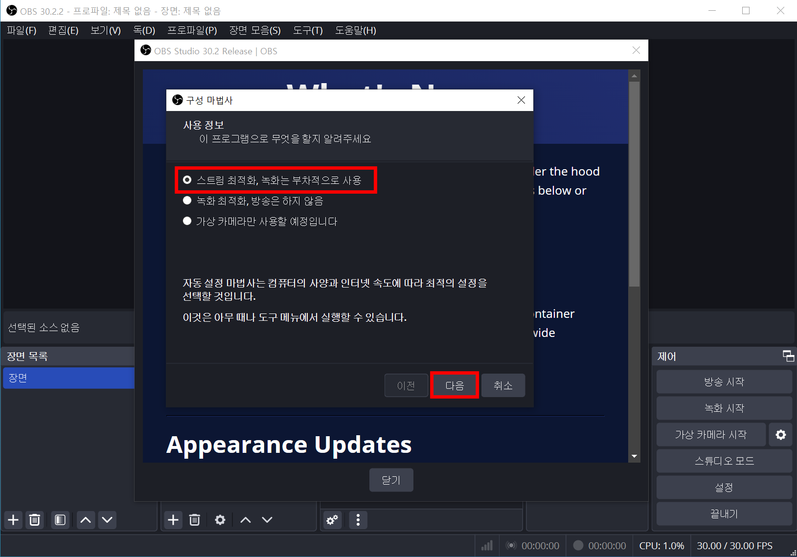This screenshot has width=797, height=557.
Task: Click the recording status dot in status bar
Action: [x=578, y=546]
